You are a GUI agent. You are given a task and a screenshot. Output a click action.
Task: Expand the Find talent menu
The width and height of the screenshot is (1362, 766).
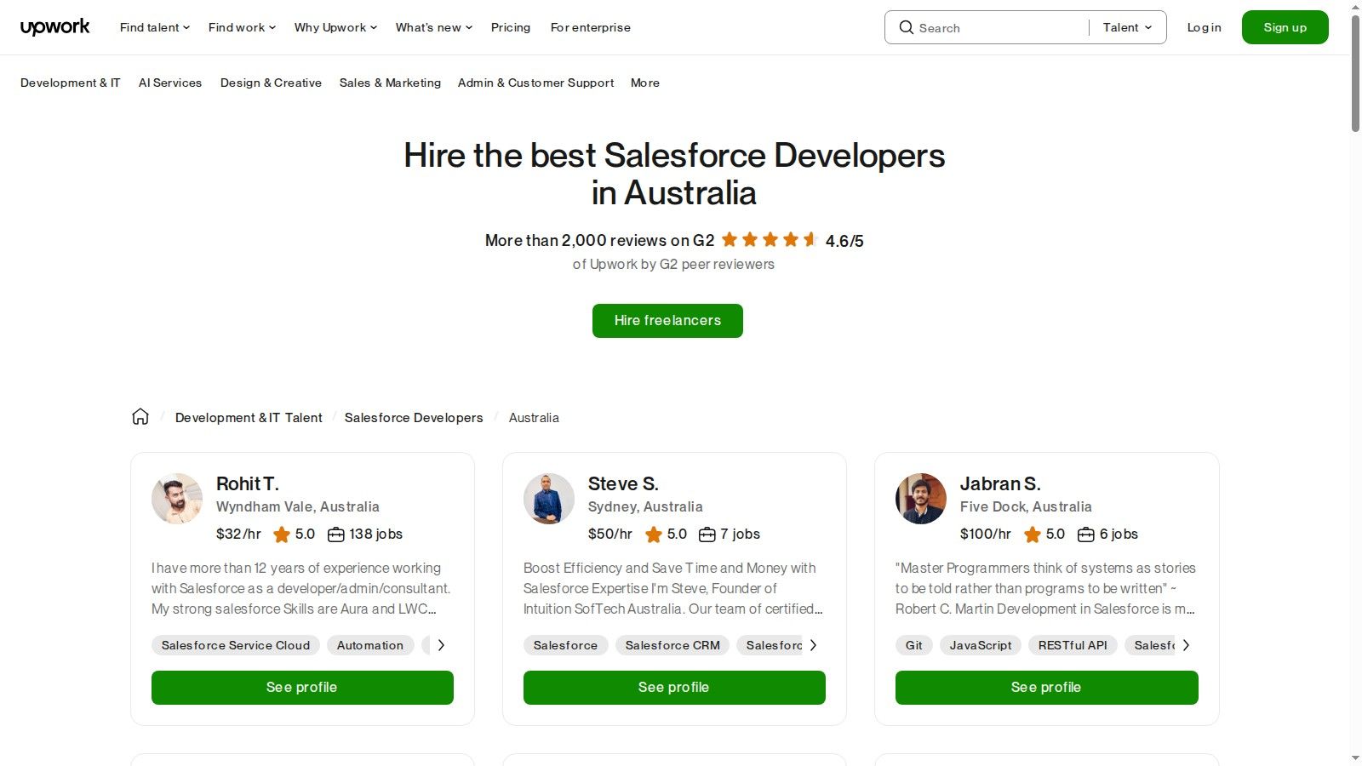coord(153,27)
